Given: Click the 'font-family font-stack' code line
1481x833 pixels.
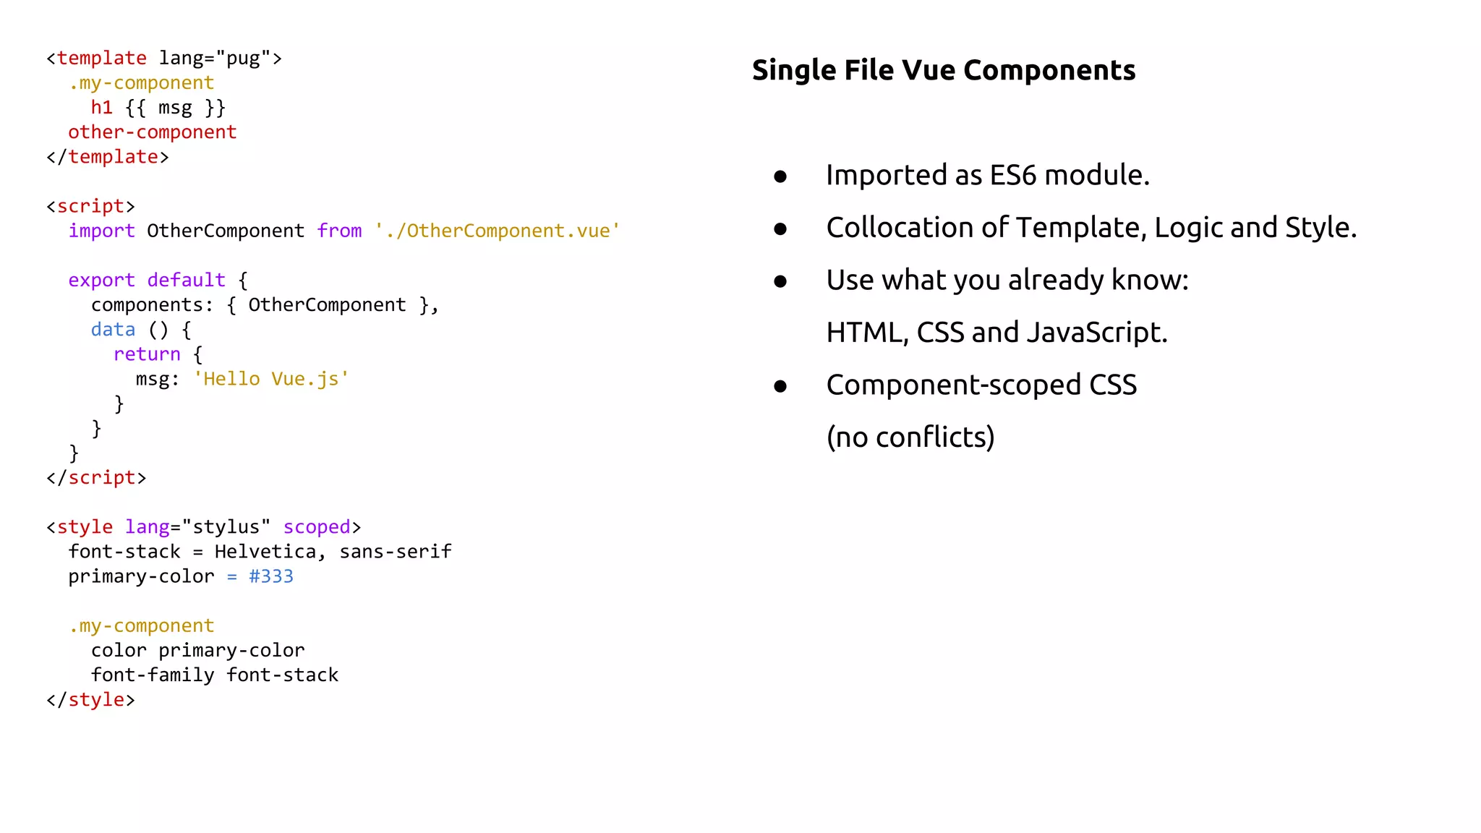Looking at the screenshot, I should pyautogui.click(x=214, y=675).
